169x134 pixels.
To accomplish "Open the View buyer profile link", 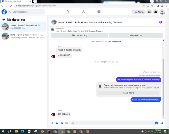I will coord(114,41).
